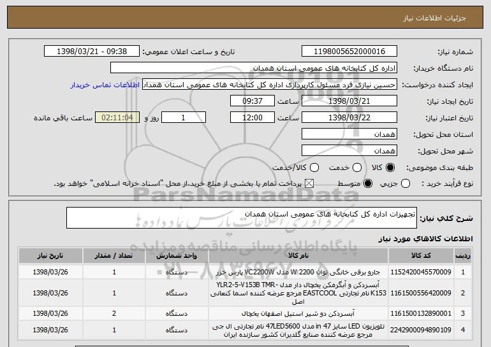Select the کالا radio button

[390, 167]
